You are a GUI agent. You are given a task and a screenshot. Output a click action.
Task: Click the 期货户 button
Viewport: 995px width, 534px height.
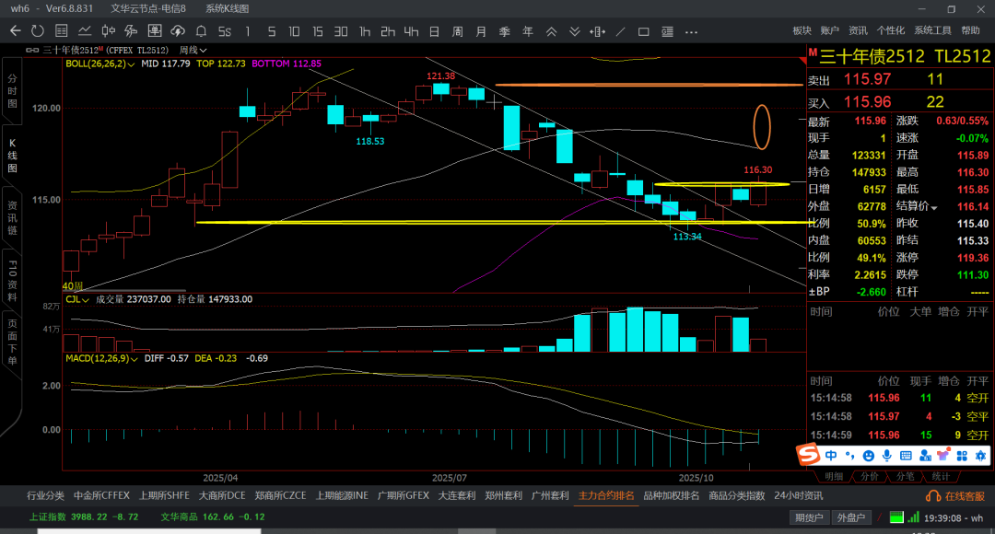809,517
